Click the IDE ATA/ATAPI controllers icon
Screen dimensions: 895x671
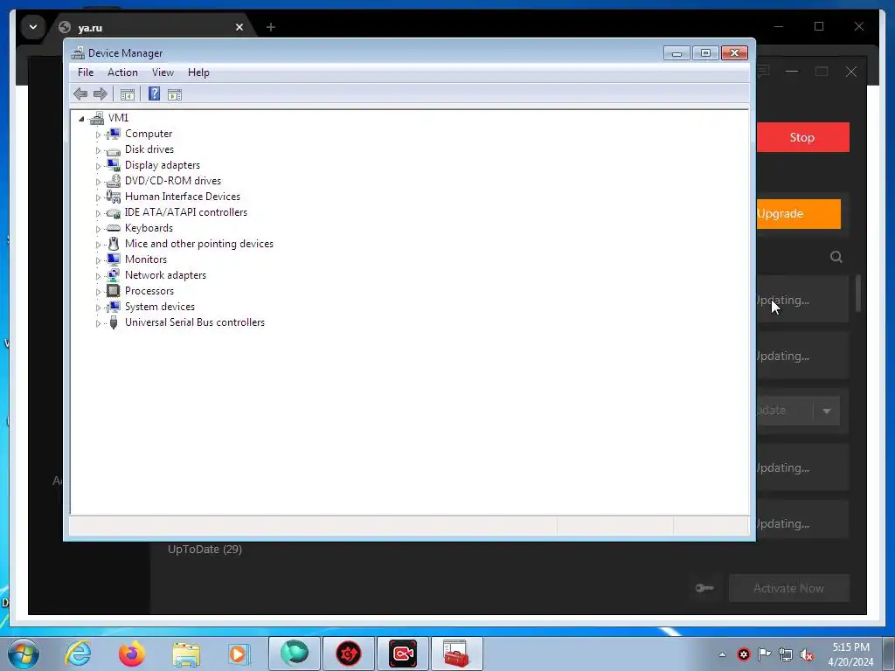(x=114, y=213)
